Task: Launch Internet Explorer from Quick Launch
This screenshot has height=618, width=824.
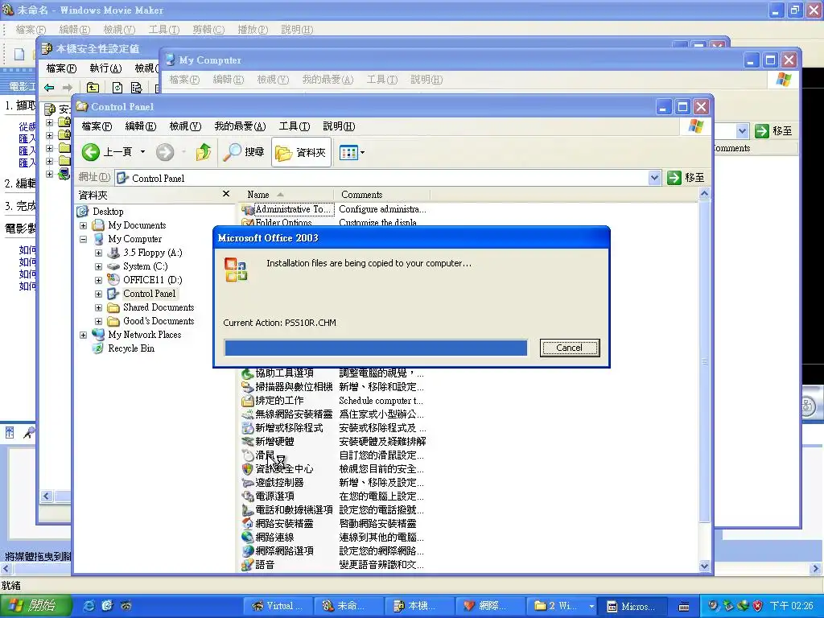Action: [89, 606]
